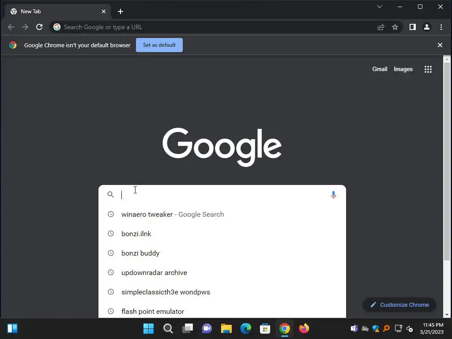Open Chrome's three-dot menu

(x=441, y=27)
